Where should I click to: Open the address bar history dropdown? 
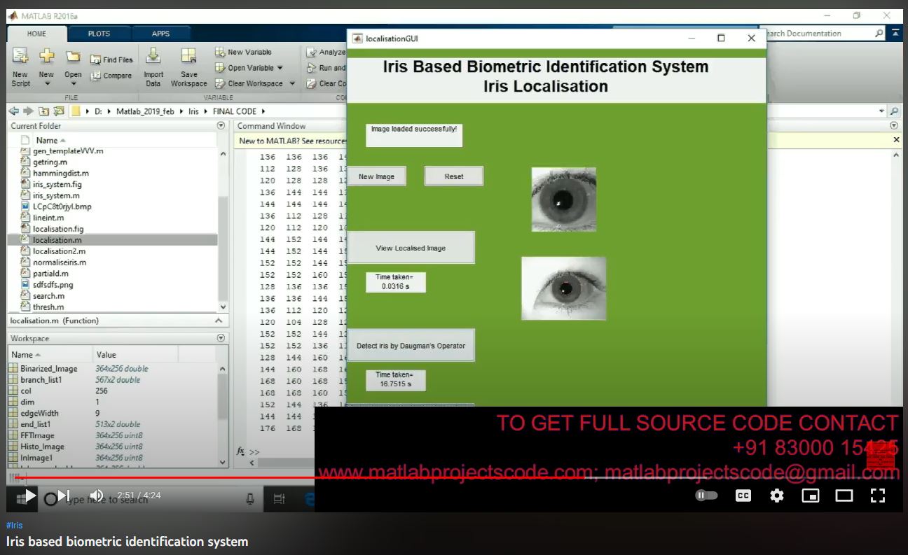(x=881, y=111)
